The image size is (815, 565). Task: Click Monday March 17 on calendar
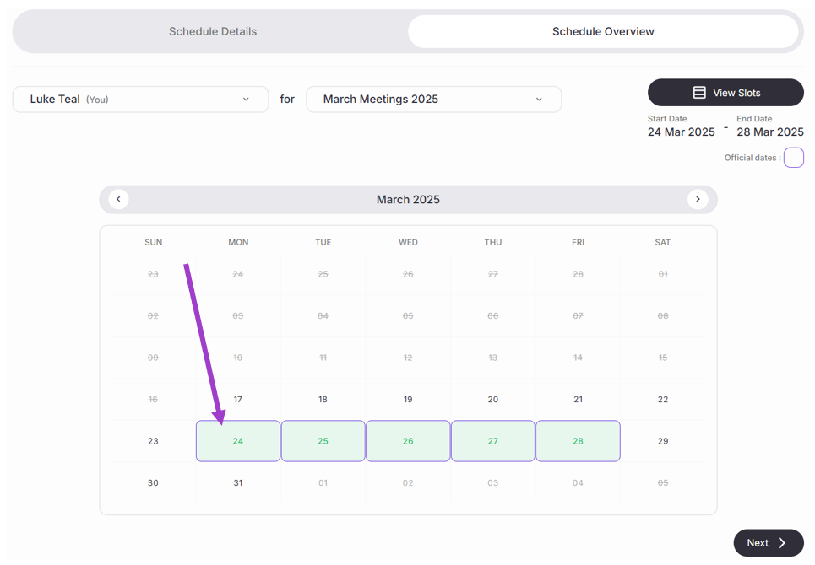pyautogui.click(x=238, y=400)
